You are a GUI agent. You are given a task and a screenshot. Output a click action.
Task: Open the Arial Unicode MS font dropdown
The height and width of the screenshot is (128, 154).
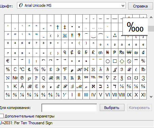point(71,5)
